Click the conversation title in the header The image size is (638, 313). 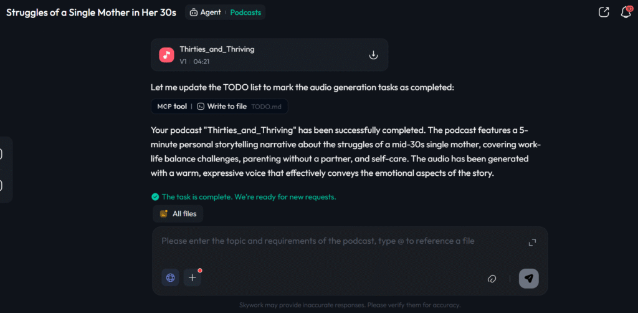[x=91, y=12]
